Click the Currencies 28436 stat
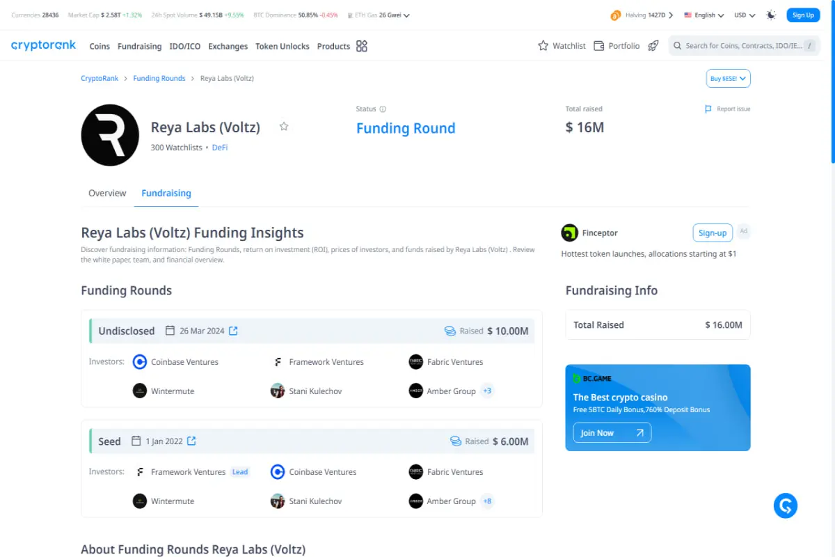The image size is (835, 557). (x=35, y=15)
